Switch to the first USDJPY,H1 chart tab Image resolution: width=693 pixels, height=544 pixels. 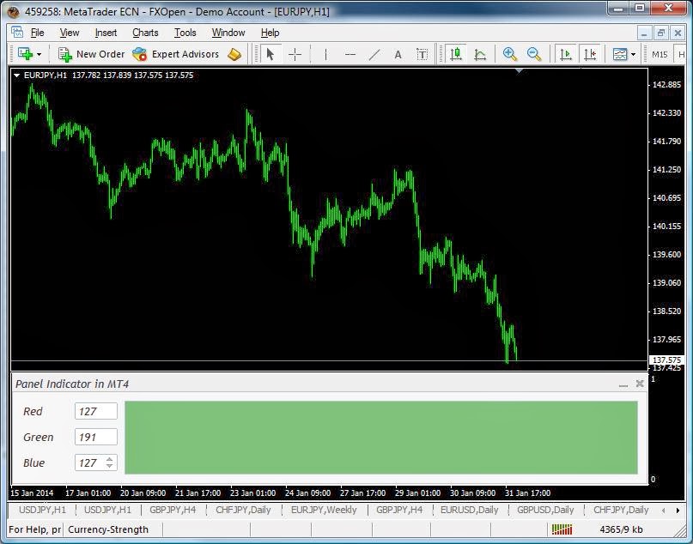click(x=42, y=510)
